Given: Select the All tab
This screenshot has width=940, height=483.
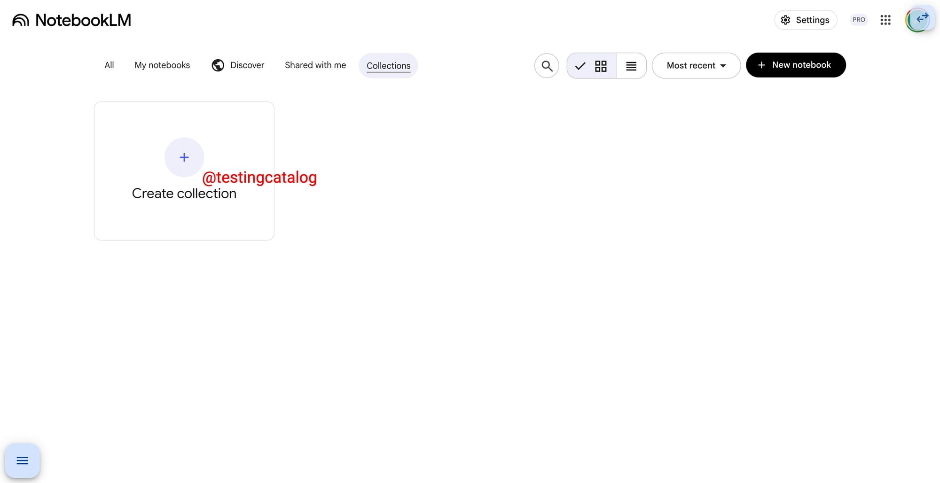Looking at the screenshot, I should (x=109, y=65).
